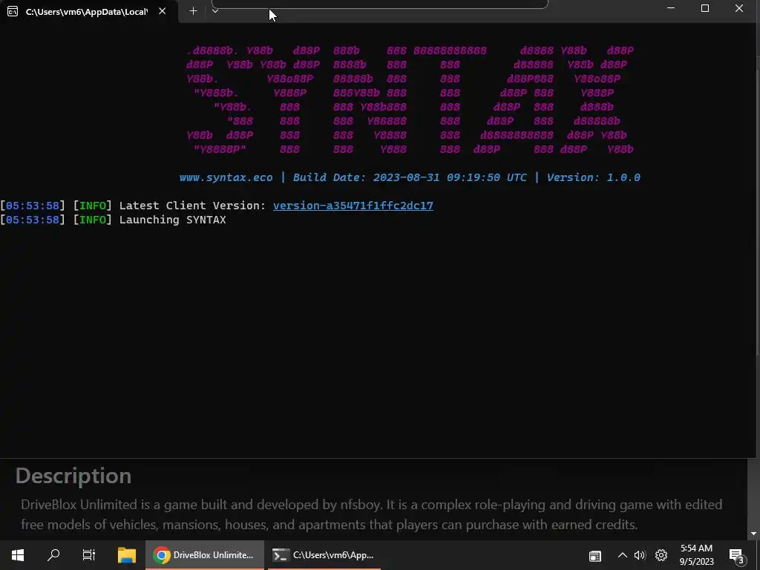Close the terminal tab with the X
This screenshot has width=760, height=570.
[x=163, y=10]
